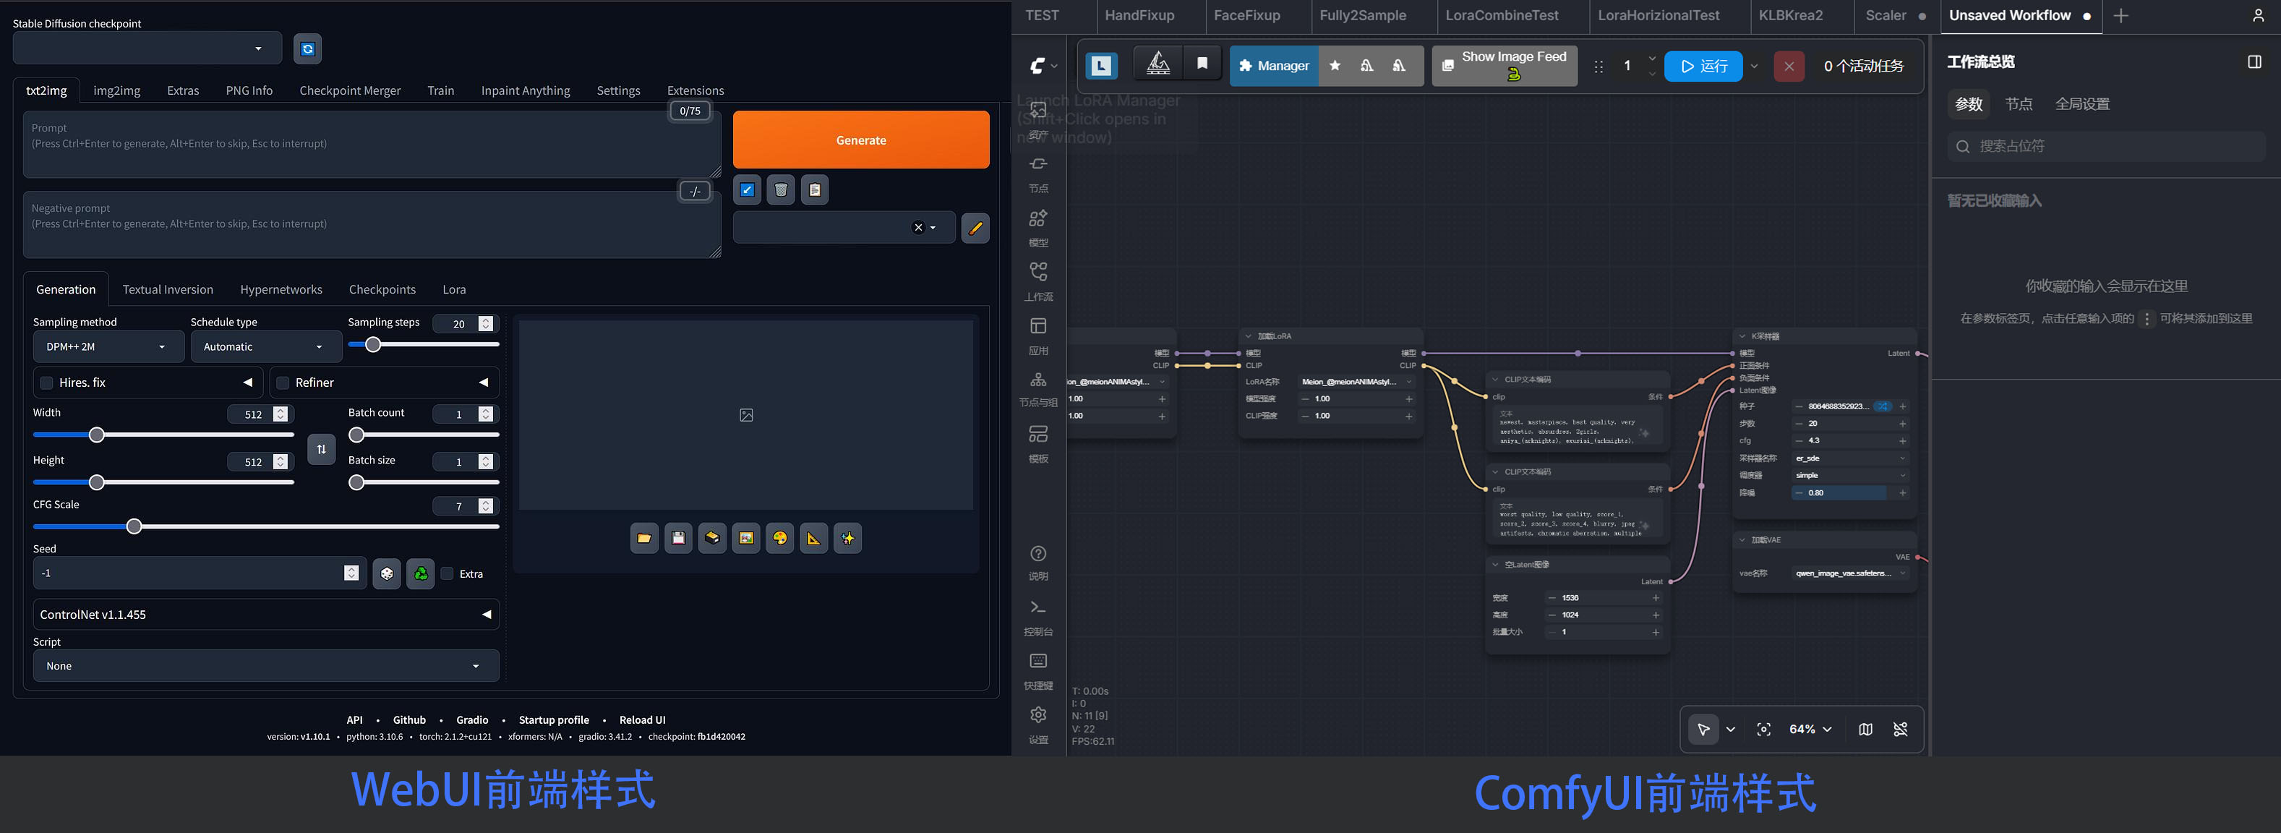
Task: Reuse last seed with recycle icon
Action: click(x=421, y=573)
